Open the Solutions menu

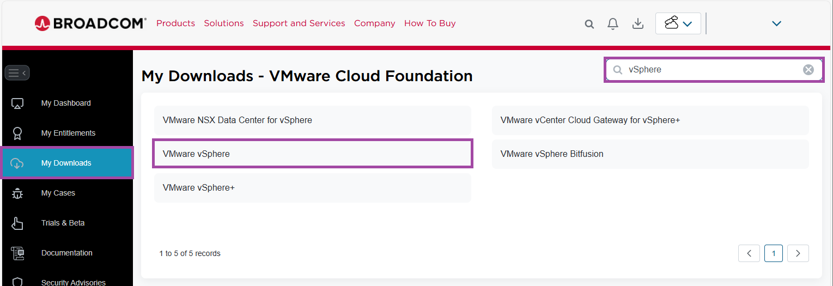(x=224, y=23)
